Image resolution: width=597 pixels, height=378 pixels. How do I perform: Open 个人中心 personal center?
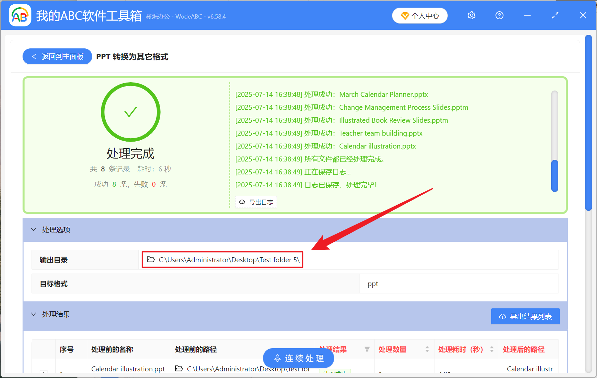pyautogui.click(x=420, y=15)
